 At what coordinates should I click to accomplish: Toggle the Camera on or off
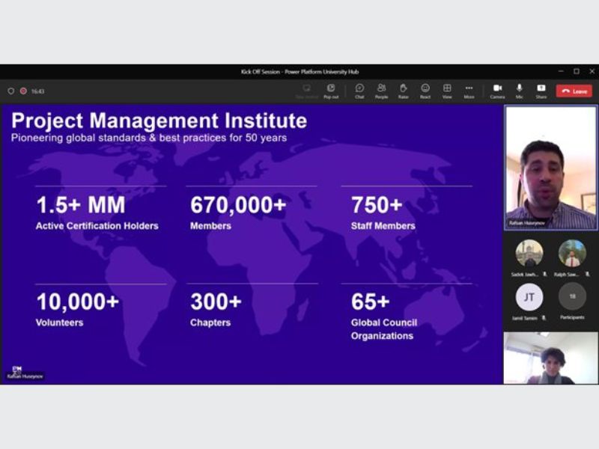497,91
